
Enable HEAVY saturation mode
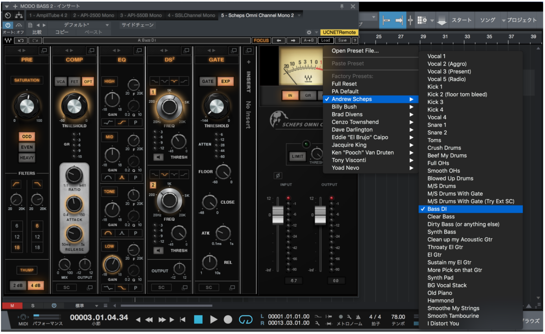tap(27, 158)
